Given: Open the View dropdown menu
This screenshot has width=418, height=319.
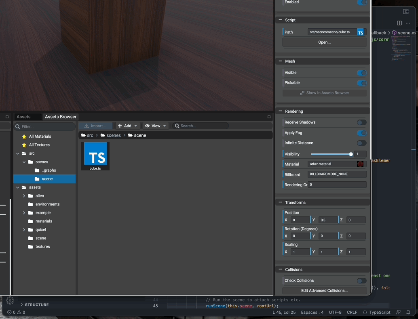Looking at the screenshot, I should pos(156,126).
